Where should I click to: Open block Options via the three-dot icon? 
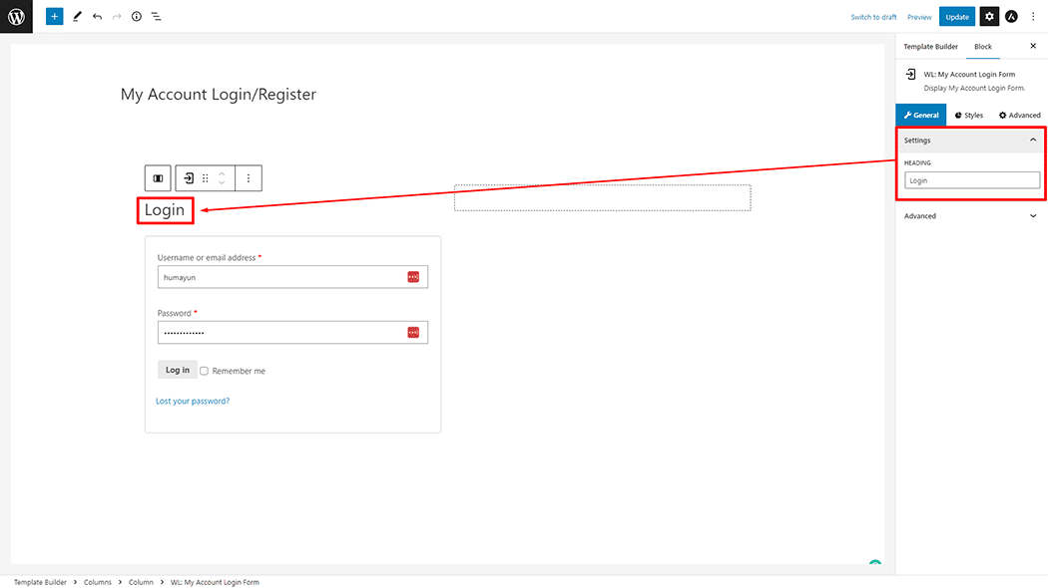coord(249,177)
